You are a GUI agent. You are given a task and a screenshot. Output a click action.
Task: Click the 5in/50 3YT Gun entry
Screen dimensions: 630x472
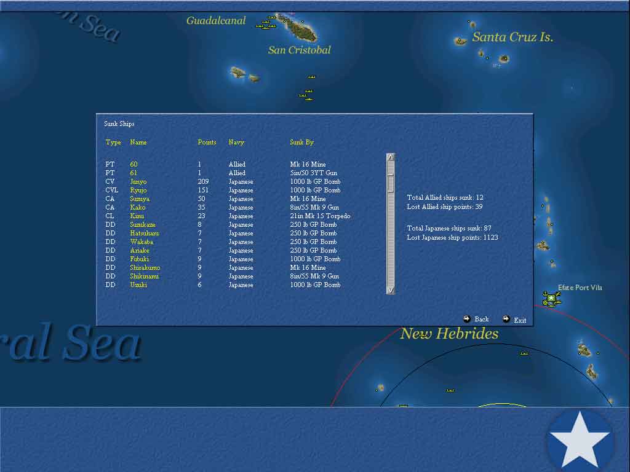[313, 173]
